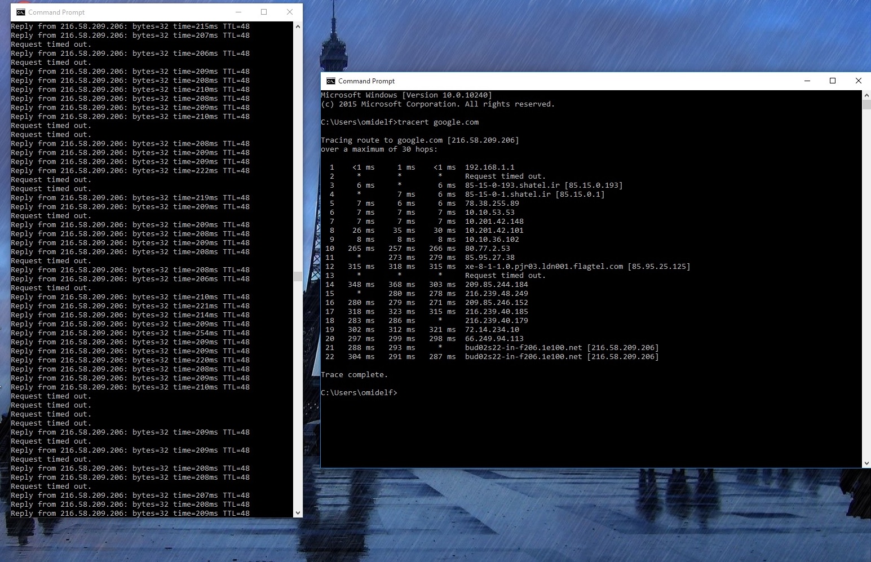Viewport: 871px width, 562px height.
Task: Click hop 20 address 66.249.94.113
Action: pyautogui.click(x=494, y=339)
